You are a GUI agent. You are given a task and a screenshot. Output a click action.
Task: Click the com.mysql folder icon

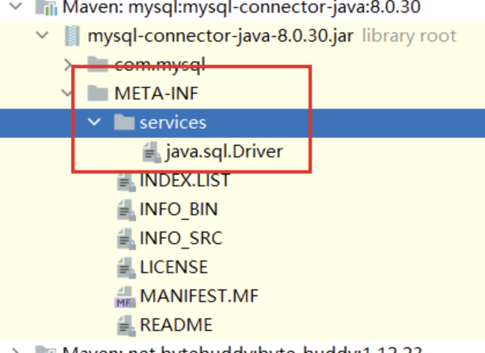[x=98, y=64]
